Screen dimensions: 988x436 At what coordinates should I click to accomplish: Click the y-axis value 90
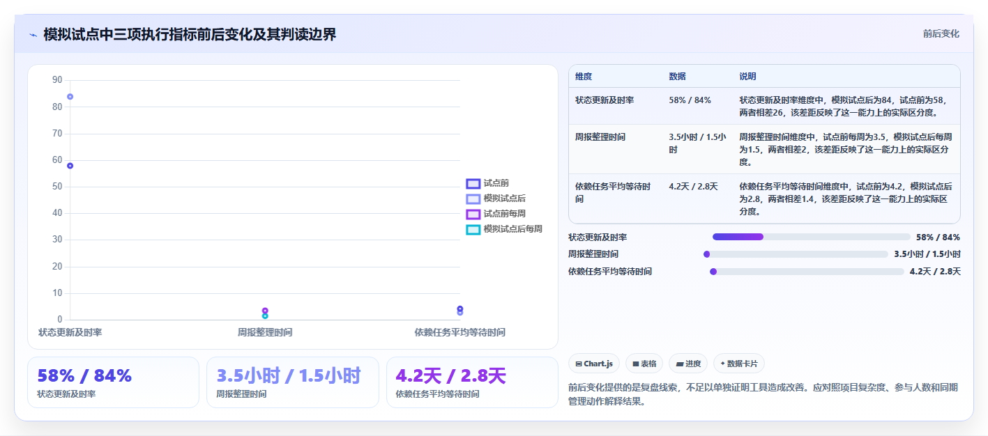pos(57,80)
